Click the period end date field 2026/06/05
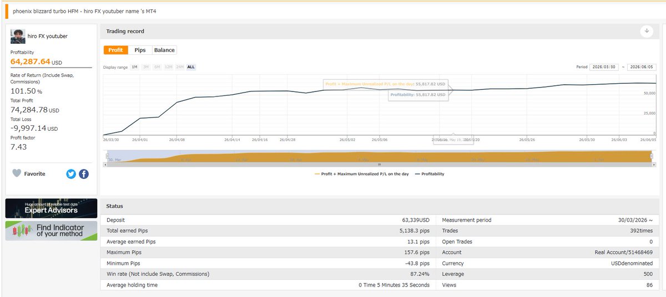This screenshot has width=666, height=297. [642, 67]
